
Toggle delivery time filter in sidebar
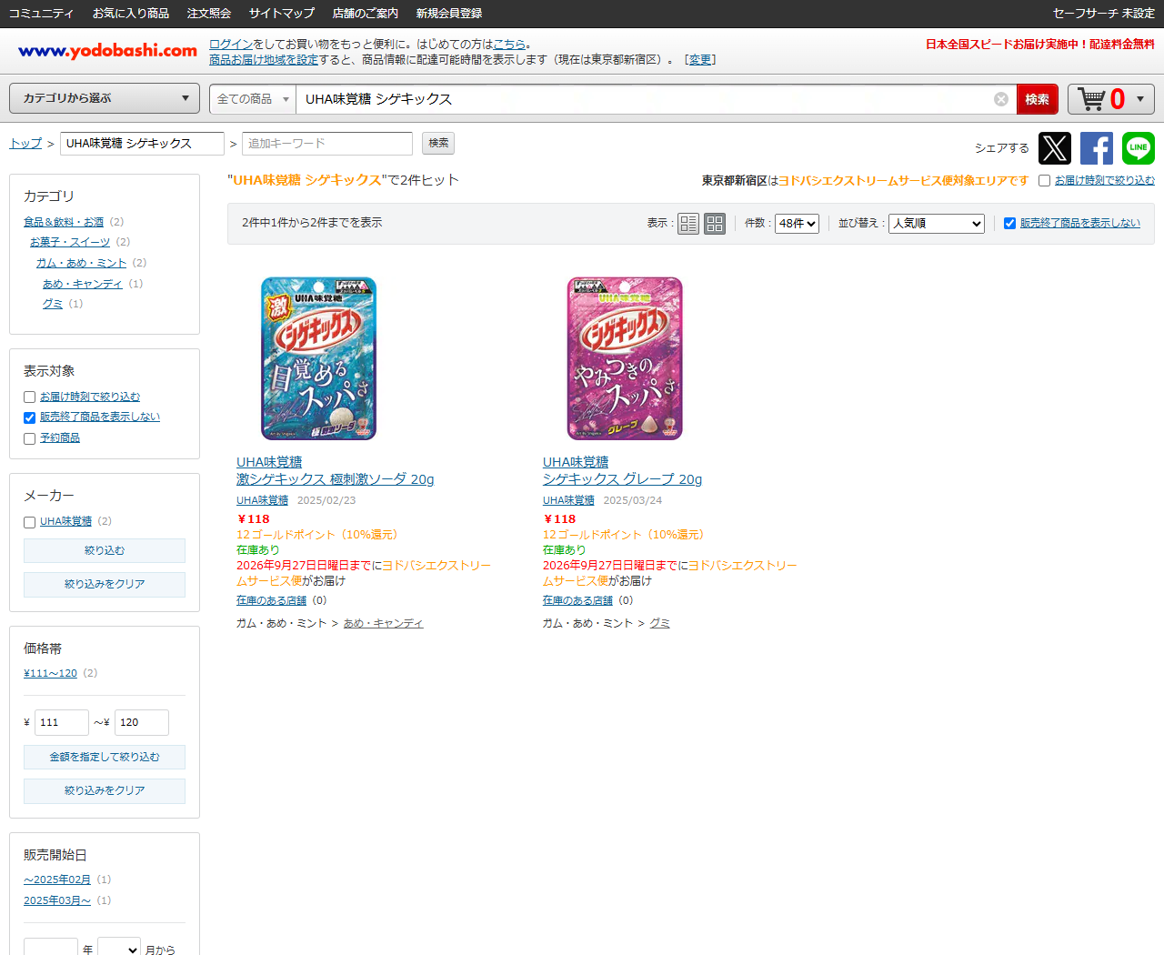point(30,397)
